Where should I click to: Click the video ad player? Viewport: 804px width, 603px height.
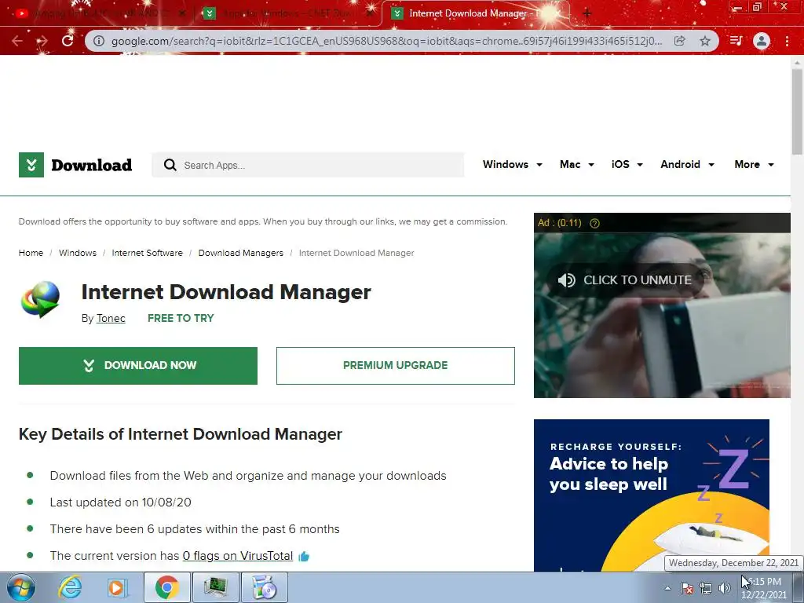pyautogui.click(x=662, y=305)
